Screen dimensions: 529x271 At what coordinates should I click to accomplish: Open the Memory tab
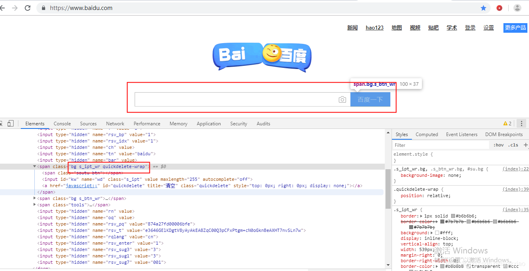pos(178,124)
